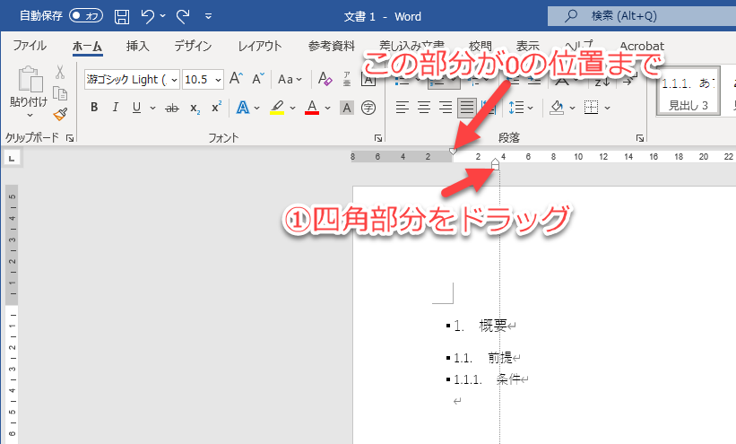Expand paste options arrow under 貼り付け
Image resolution: width=736 pixels, height=444 pixels.
30,115
